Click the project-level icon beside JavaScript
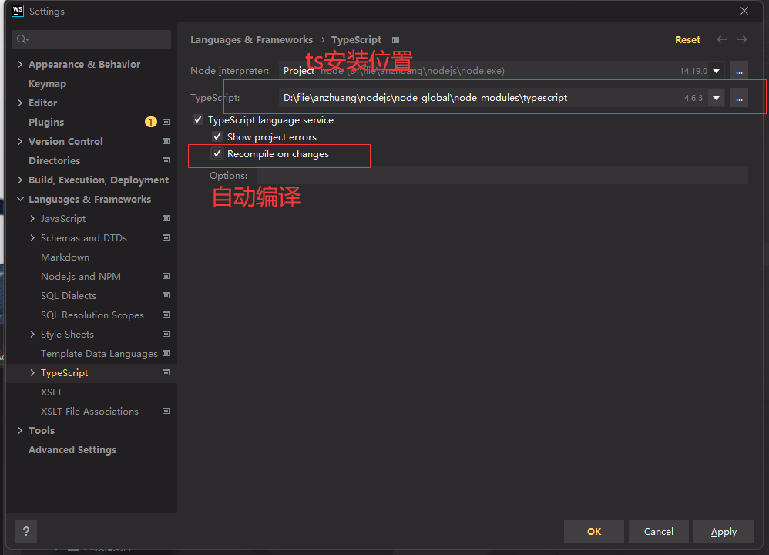The width and height of the screenshot is (769, 555). tap(166, 218)
